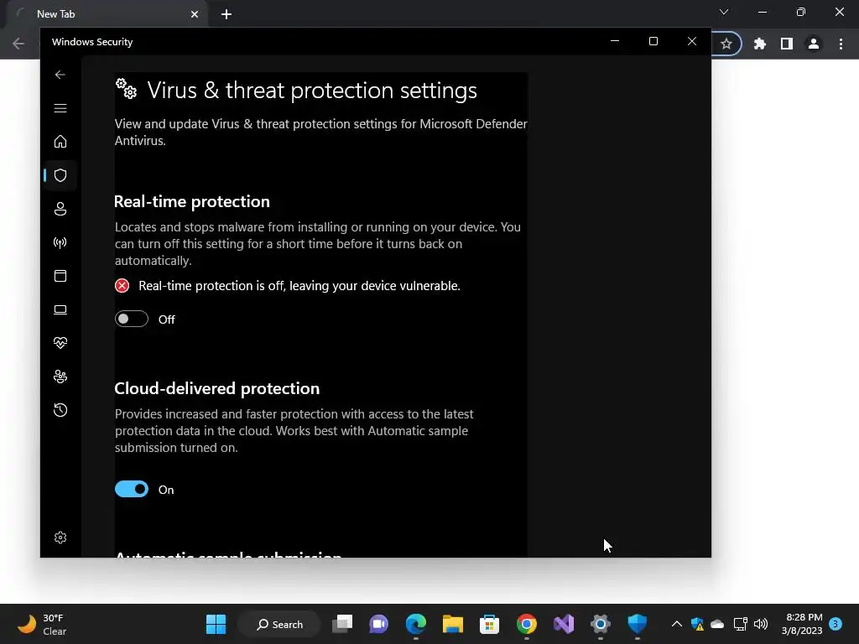Image resolution: width=859 pixels, height=644 pixels.
Task: Click the Cloud-delivered protection heading
Action: click(217, 388)
